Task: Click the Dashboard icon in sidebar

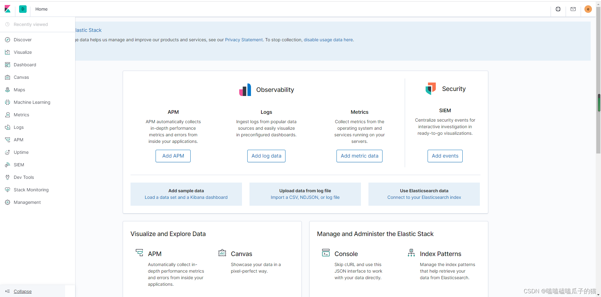Action: (8, 65)
